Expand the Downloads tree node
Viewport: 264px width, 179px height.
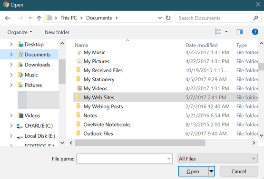pos(11,65)
